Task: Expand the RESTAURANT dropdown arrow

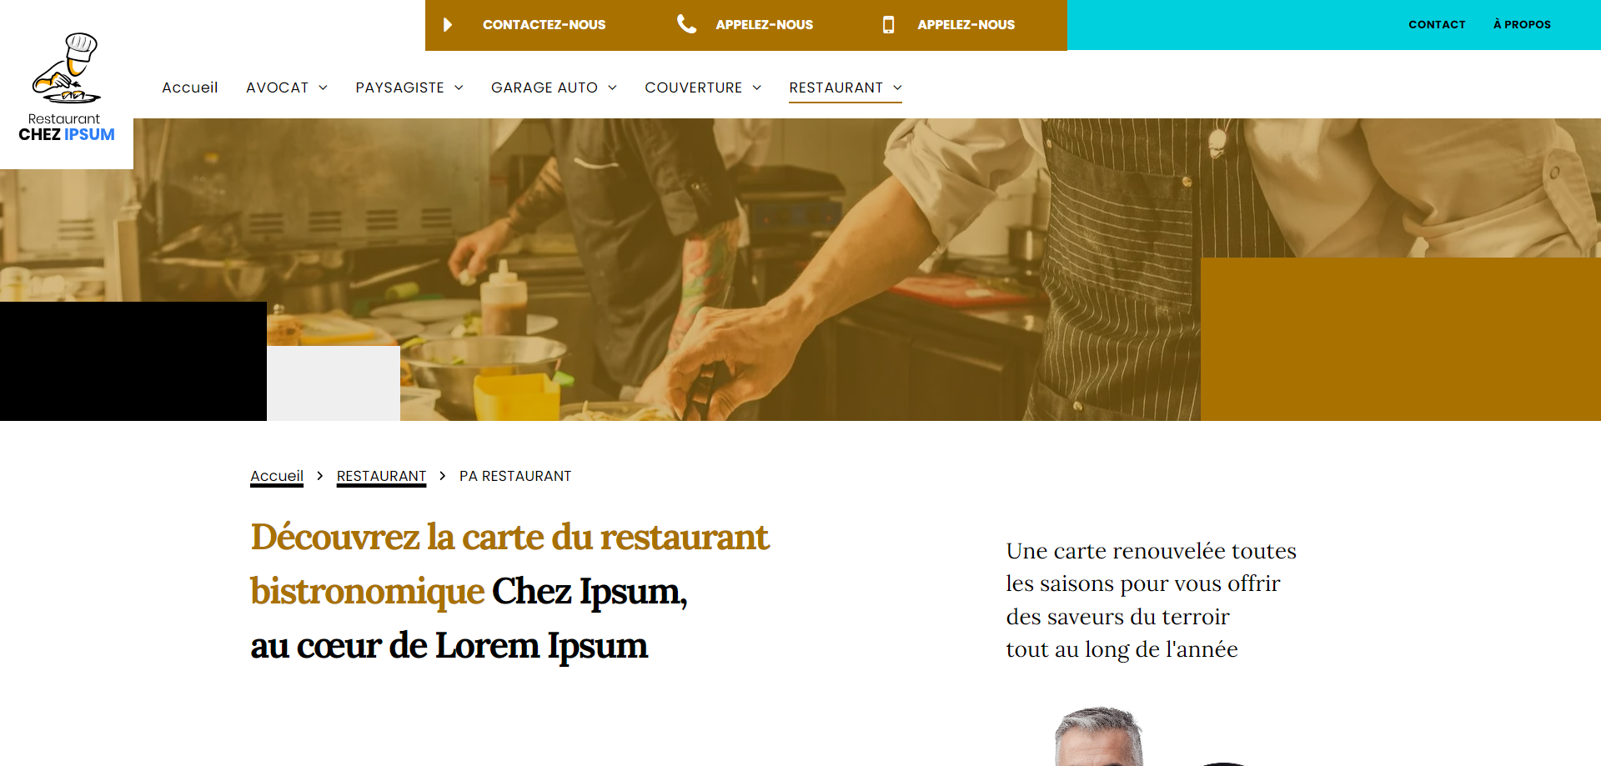Action: pyautogui.click(x=898, y=88)
